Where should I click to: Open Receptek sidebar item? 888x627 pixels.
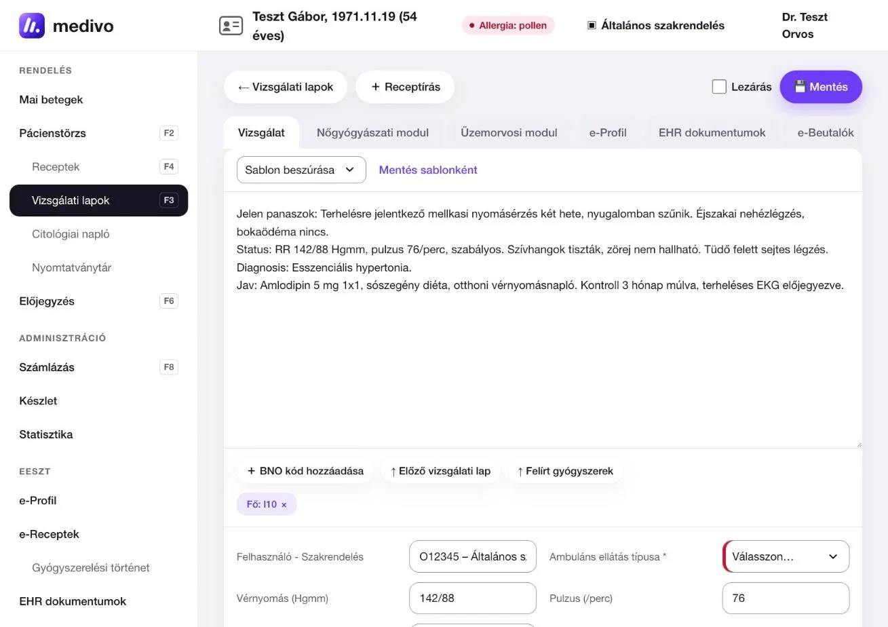98,167
